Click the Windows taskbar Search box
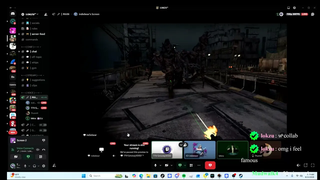Screen dimensions: 320x180 pos(106,176)
